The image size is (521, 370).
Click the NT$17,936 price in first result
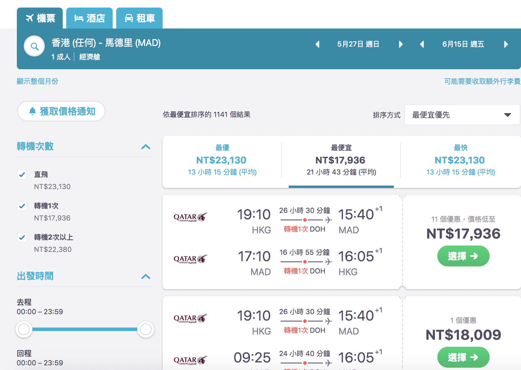point(463,234)
